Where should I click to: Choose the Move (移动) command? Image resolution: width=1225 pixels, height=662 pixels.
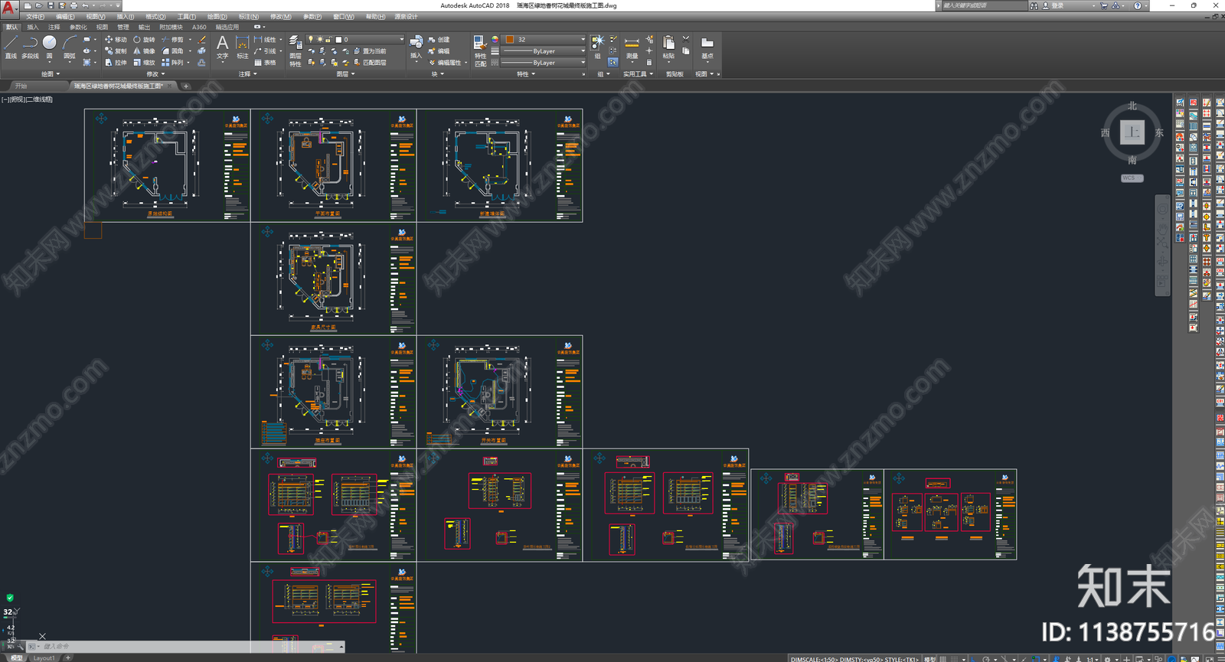pos(116,40)
